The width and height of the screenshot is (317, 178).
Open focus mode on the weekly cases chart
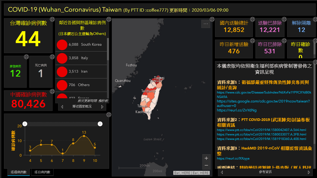(x=108, y=114)
